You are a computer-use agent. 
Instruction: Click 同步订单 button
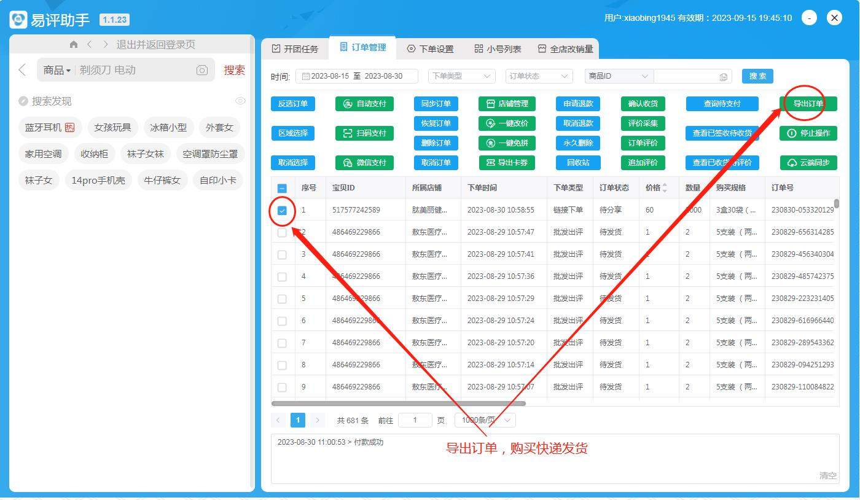point(436,104)
